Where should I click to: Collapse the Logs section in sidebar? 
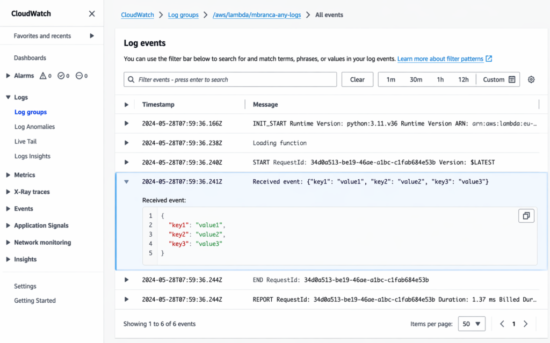[9, 97]
